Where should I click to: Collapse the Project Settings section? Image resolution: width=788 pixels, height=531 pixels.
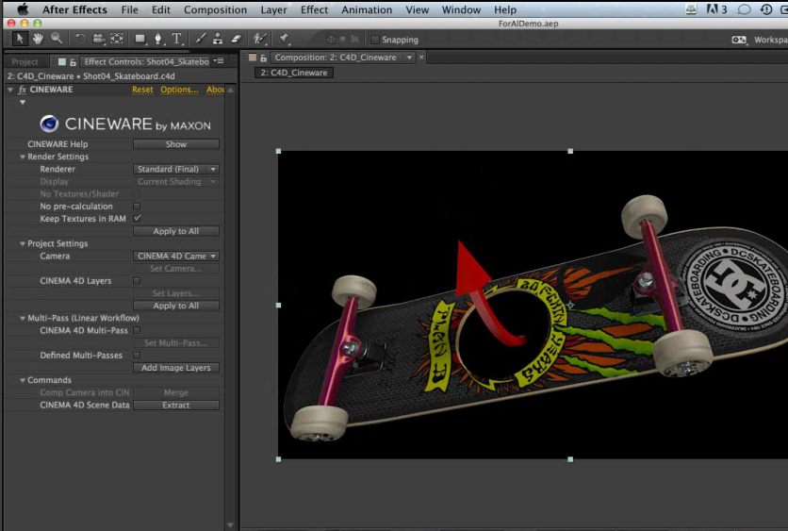pyautogui.click(x=22, y=244)
